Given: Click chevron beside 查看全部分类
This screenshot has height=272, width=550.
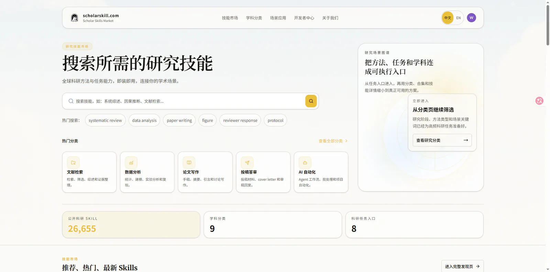Looking at the screenshot, I should pos(346,141).
